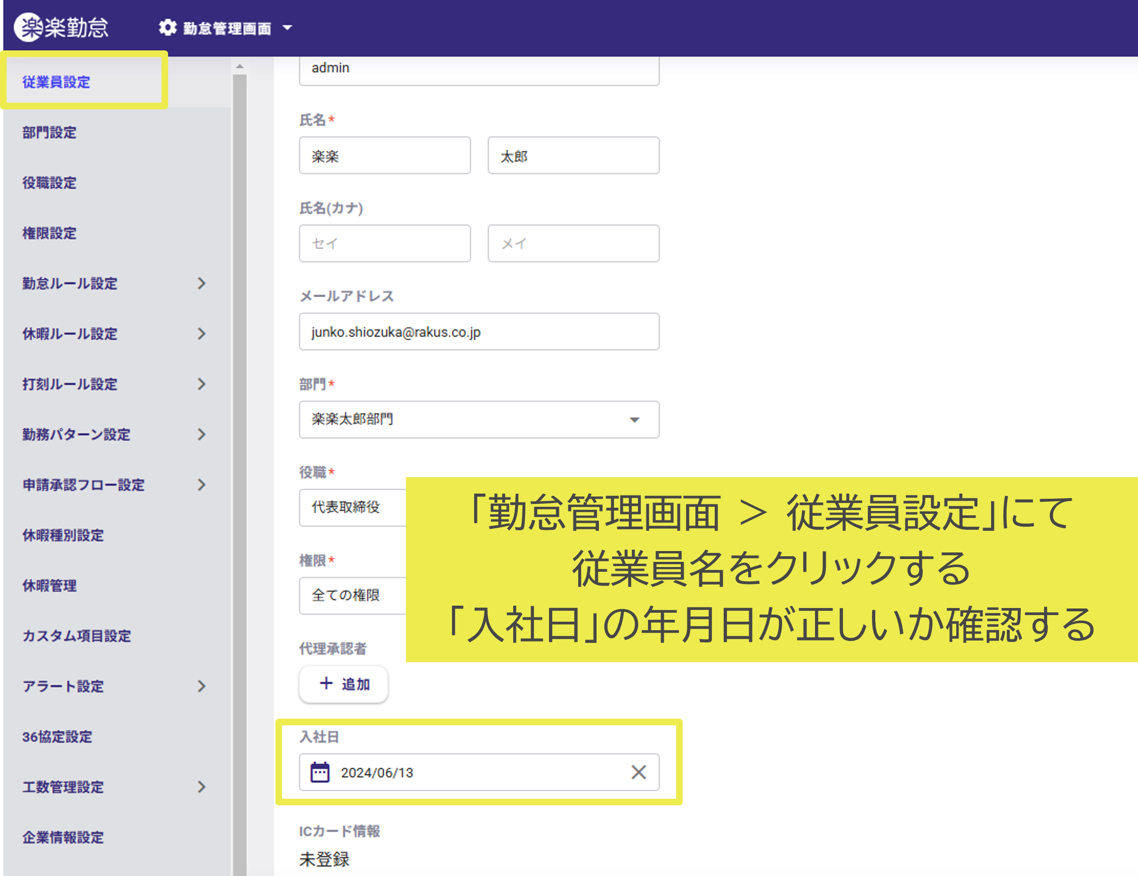The height and width of the screenshot is (876, 1138).
Task: Expand 勤怠ルール設定 chevron
Action: coord(202,284)
